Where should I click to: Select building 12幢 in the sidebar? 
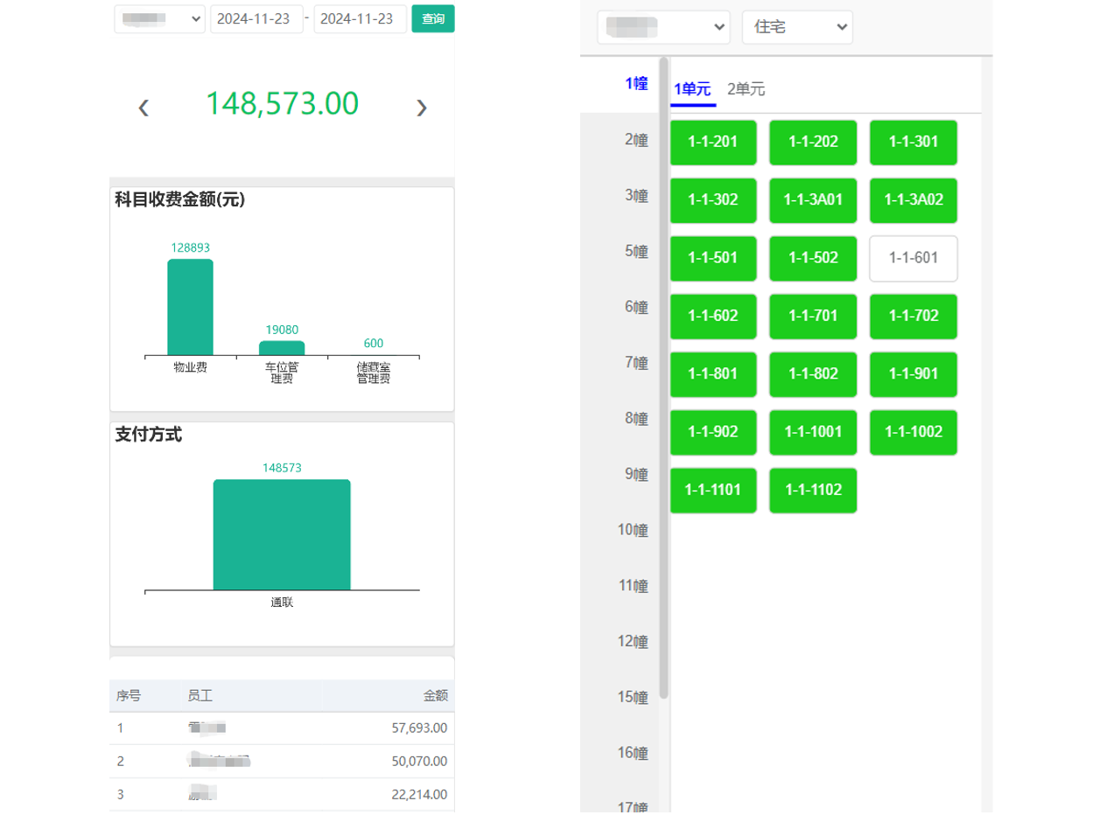pos(634,641)
